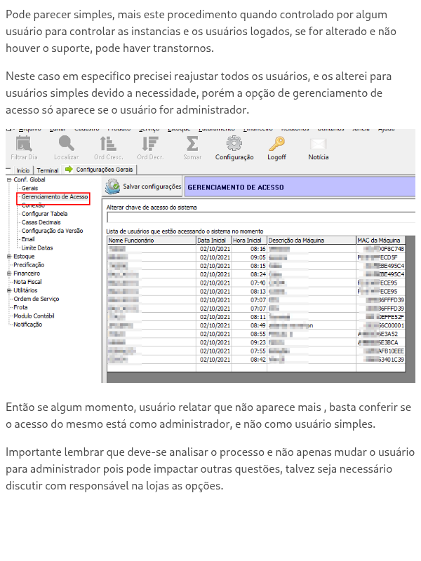Screen dimensions: 421x561
Task: Click the Logoff key icon
Action: [x=276, y=144]
